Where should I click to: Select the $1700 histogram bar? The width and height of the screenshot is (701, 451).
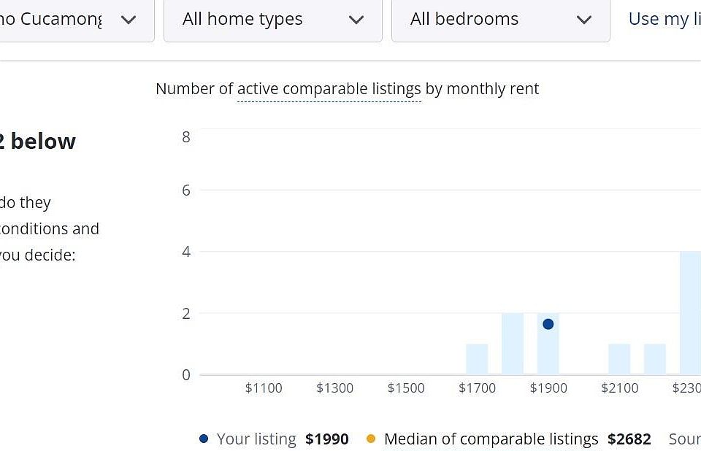coord(477,359)
